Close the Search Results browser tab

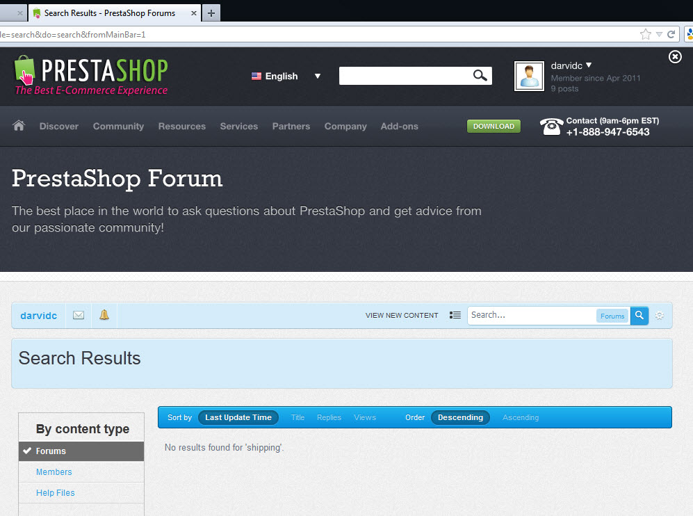(x=193, y=13)
